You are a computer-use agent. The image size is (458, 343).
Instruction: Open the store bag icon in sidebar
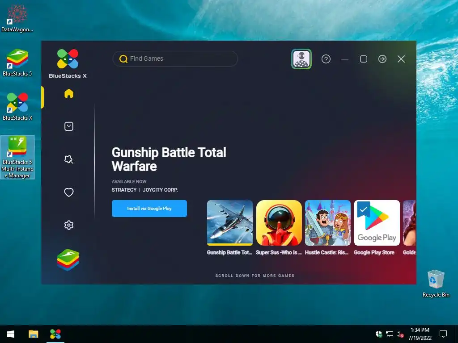pos(68,126)
